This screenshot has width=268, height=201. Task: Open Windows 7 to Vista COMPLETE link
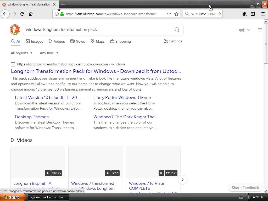point(153,187)
